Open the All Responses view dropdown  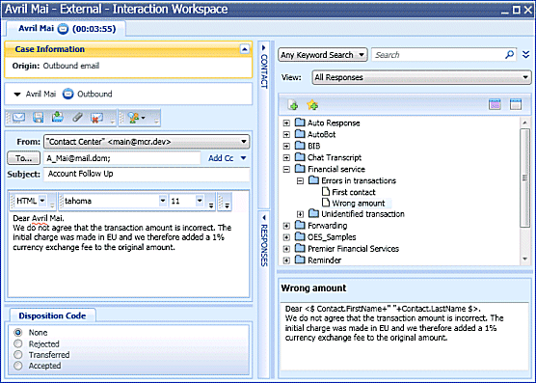(x=421, y=77)
